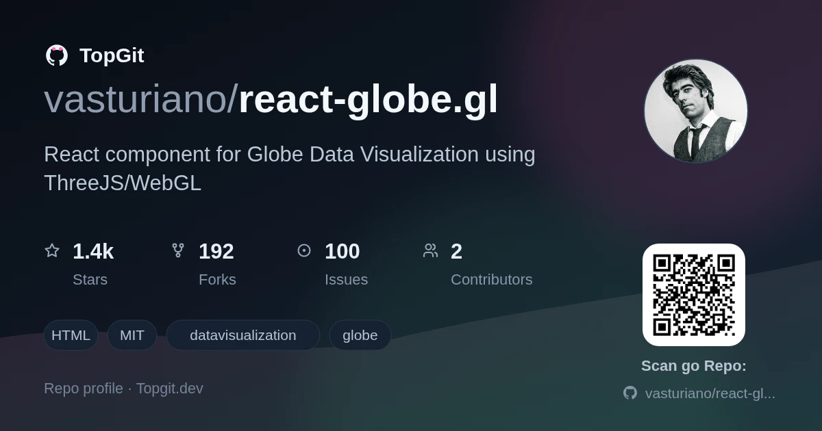Click the star icon beside 1.4k
This screenshot has width=822, height=431.
pos(52,250)
